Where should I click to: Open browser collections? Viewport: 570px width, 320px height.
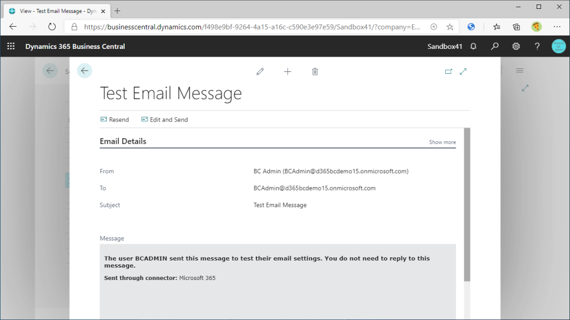516,27
